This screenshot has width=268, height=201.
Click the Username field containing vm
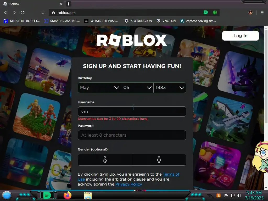[x=132, y=111]
